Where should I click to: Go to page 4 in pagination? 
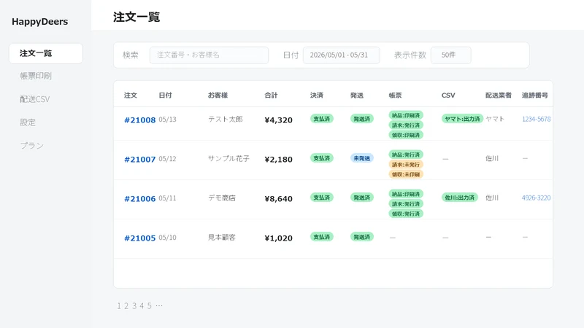click(x=142, y=305)
